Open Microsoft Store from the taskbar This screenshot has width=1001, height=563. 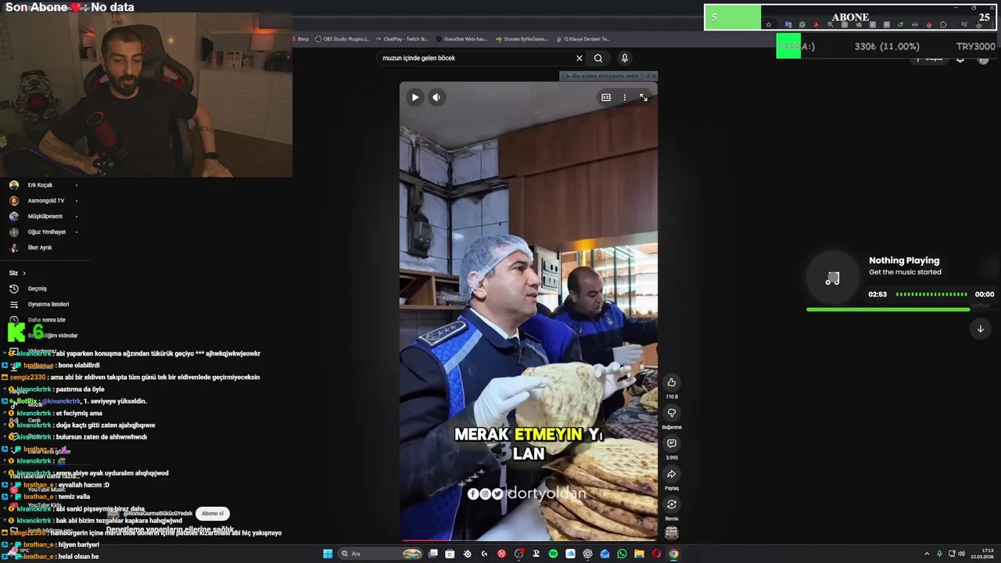(450, 554)
